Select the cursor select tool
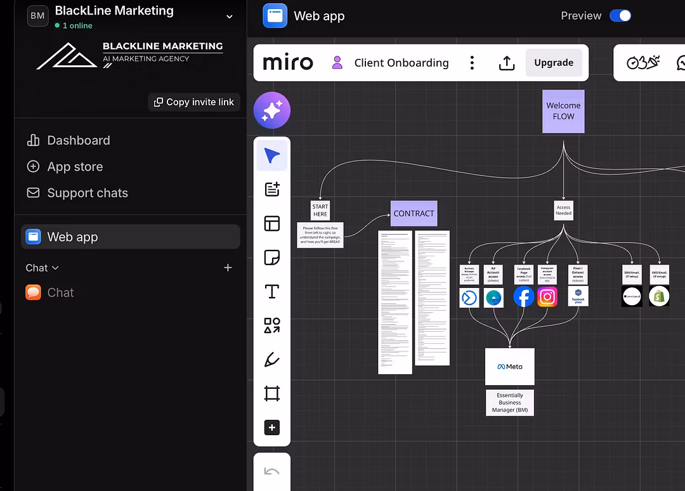 (x=271, y=155)
